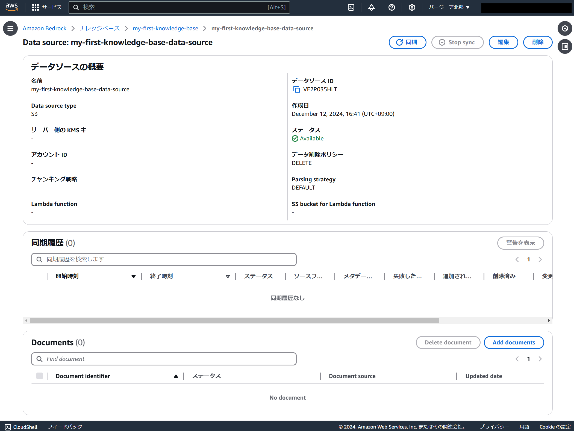Click the AWS logo home icon
The height and width of the screenshot is (431, 574).
pyautogui.click(x=11, y=7)
